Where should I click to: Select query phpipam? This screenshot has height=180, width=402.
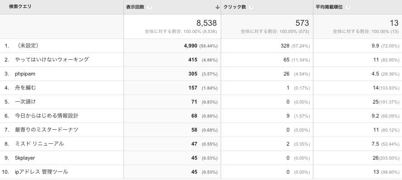[25, 74]
